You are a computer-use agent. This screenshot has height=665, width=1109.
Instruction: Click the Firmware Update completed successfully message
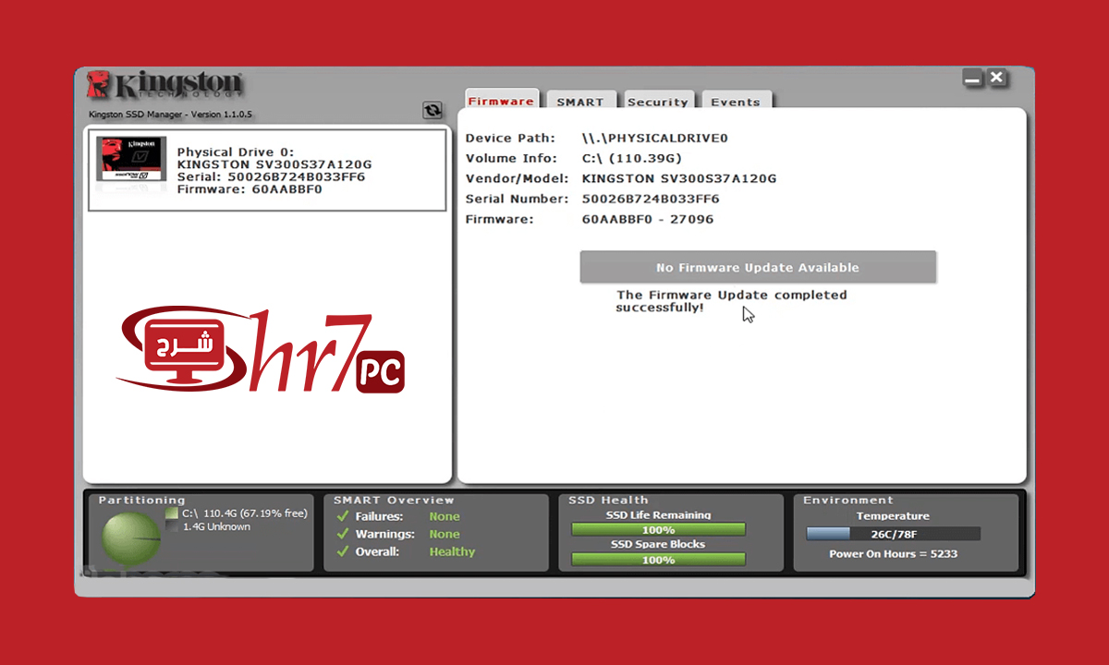click(731, 301)
